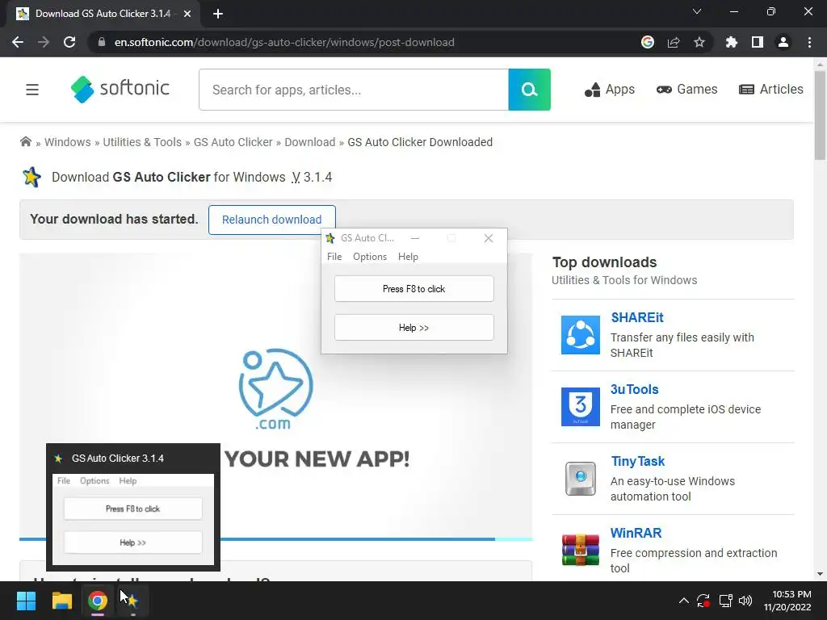The image size is (827, 620).
Task: Click the WinRAR app icon
Action: click(580, 550)
